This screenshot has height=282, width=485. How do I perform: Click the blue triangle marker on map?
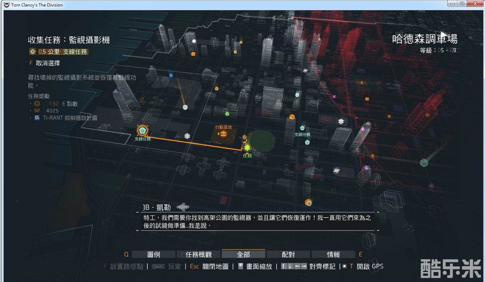point(171,75)
